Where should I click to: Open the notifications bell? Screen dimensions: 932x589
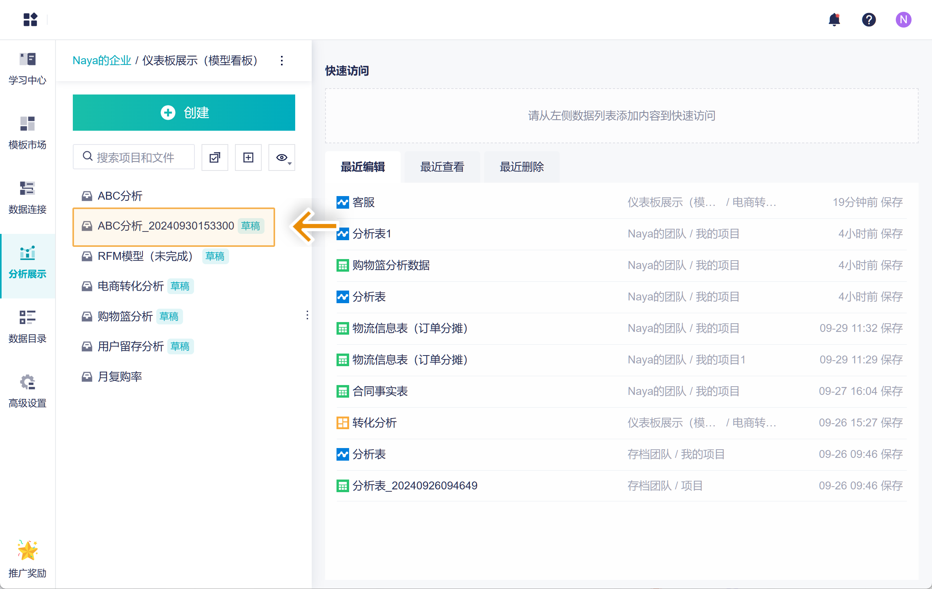coord(834,20)
